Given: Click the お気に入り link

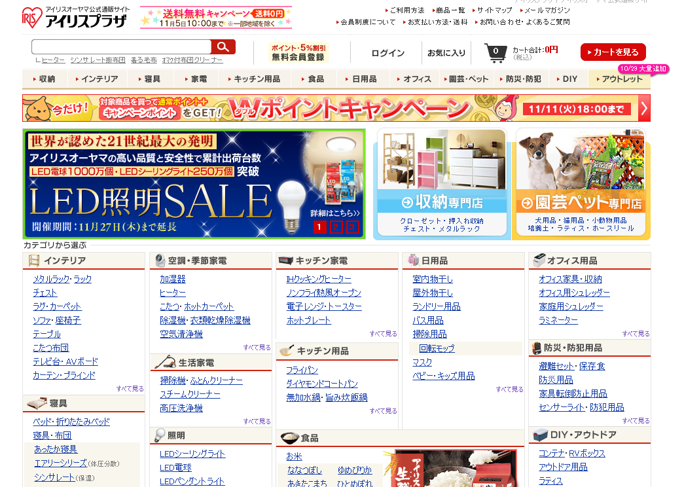Looking at the screenshot, I should click(446, 53).
